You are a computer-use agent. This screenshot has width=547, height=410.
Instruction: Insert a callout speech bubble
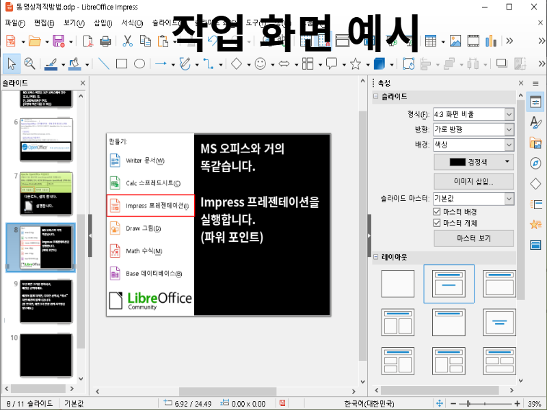(x=332, y=64)
